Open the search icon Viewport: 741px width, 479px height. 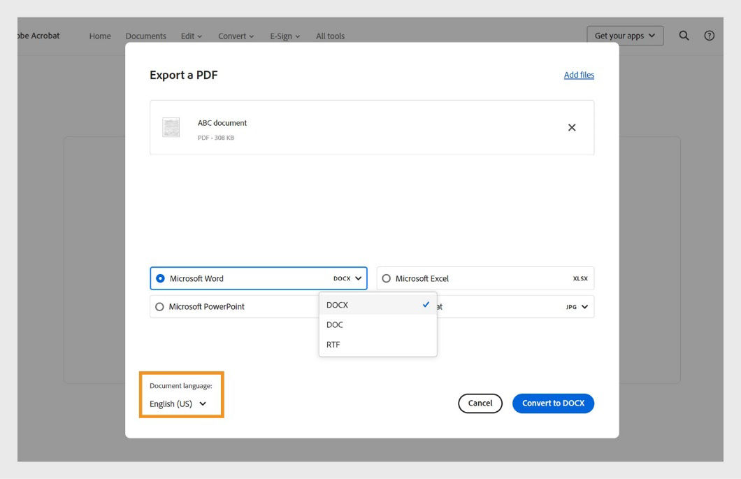click(684, 36)
